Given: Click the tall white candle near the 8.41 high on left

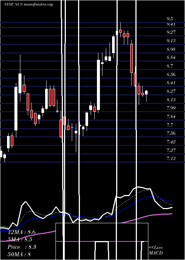Looking at the screenshot, I should (x=16, y=108).
